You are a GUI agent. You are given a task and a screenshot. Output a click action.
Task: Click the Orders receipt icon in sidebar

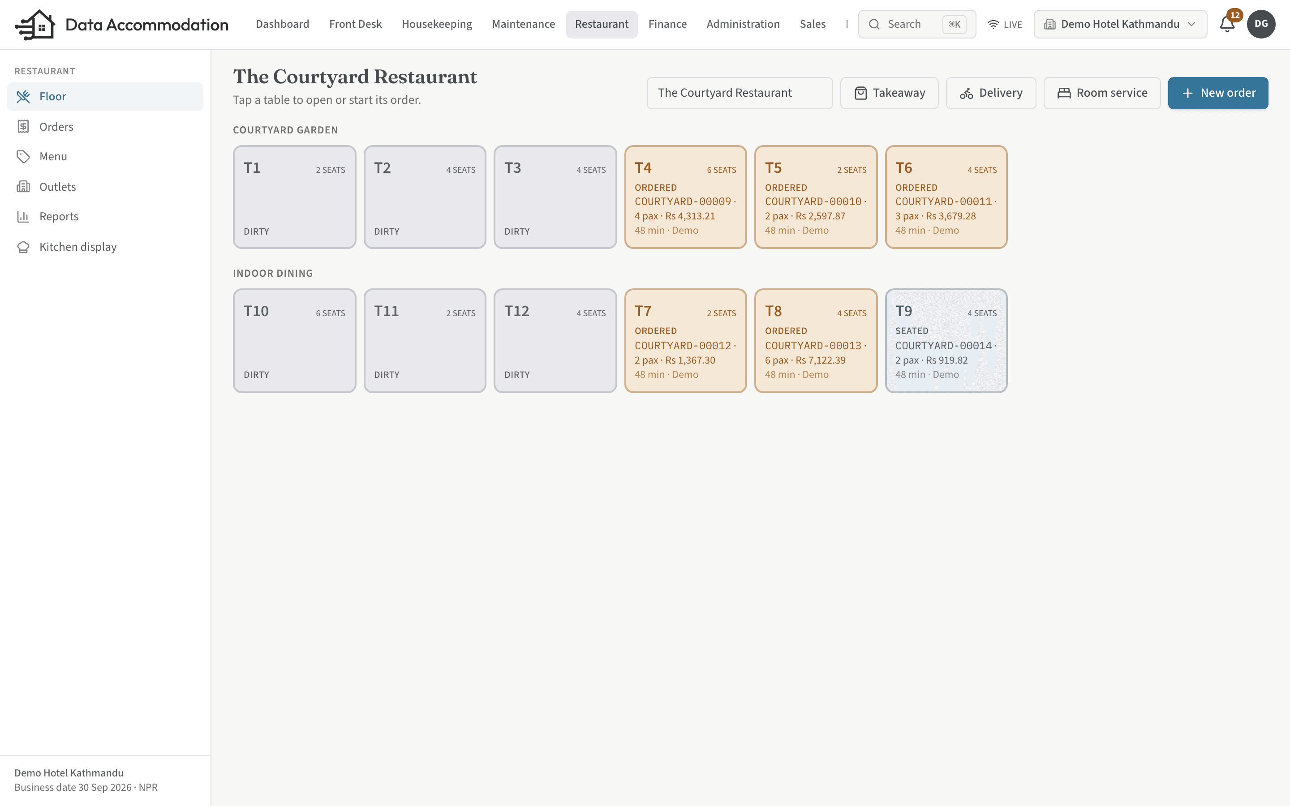click(x=23, y=126)
